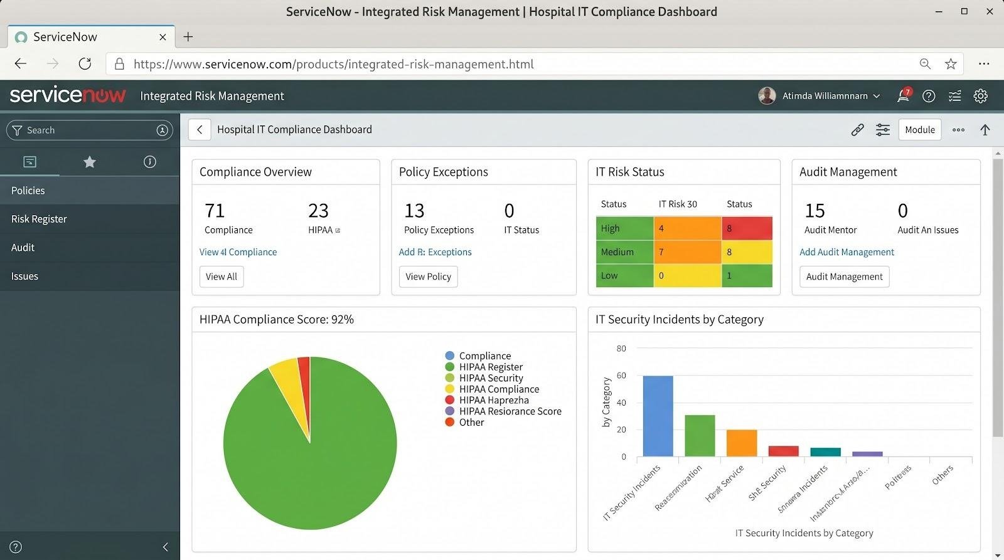Viewport: 1004px width, 560px height.
Task: Open Audit in the sidebar
Action: click(x=90, y=248)
